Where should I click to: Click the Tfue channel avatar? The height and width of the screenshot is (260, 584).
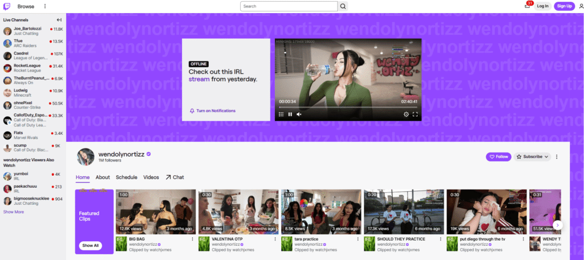click(7, 43)
